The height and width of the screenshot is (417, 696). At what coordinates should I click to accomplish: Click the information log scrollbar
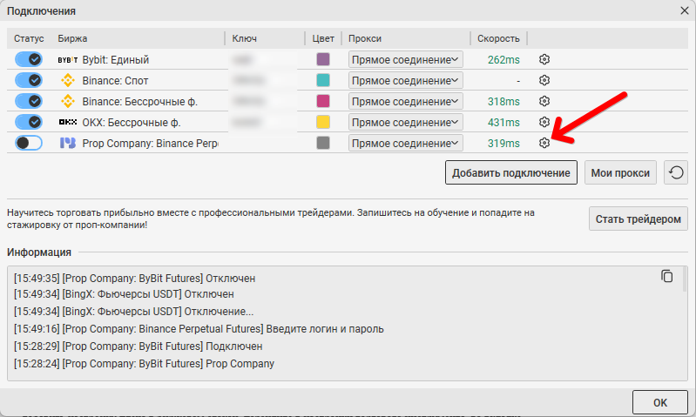[685, 279]
